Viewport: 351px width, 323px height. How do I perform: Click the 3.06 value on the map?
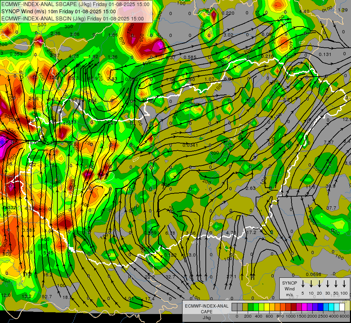pyautogui.click(x=75, y=34)
